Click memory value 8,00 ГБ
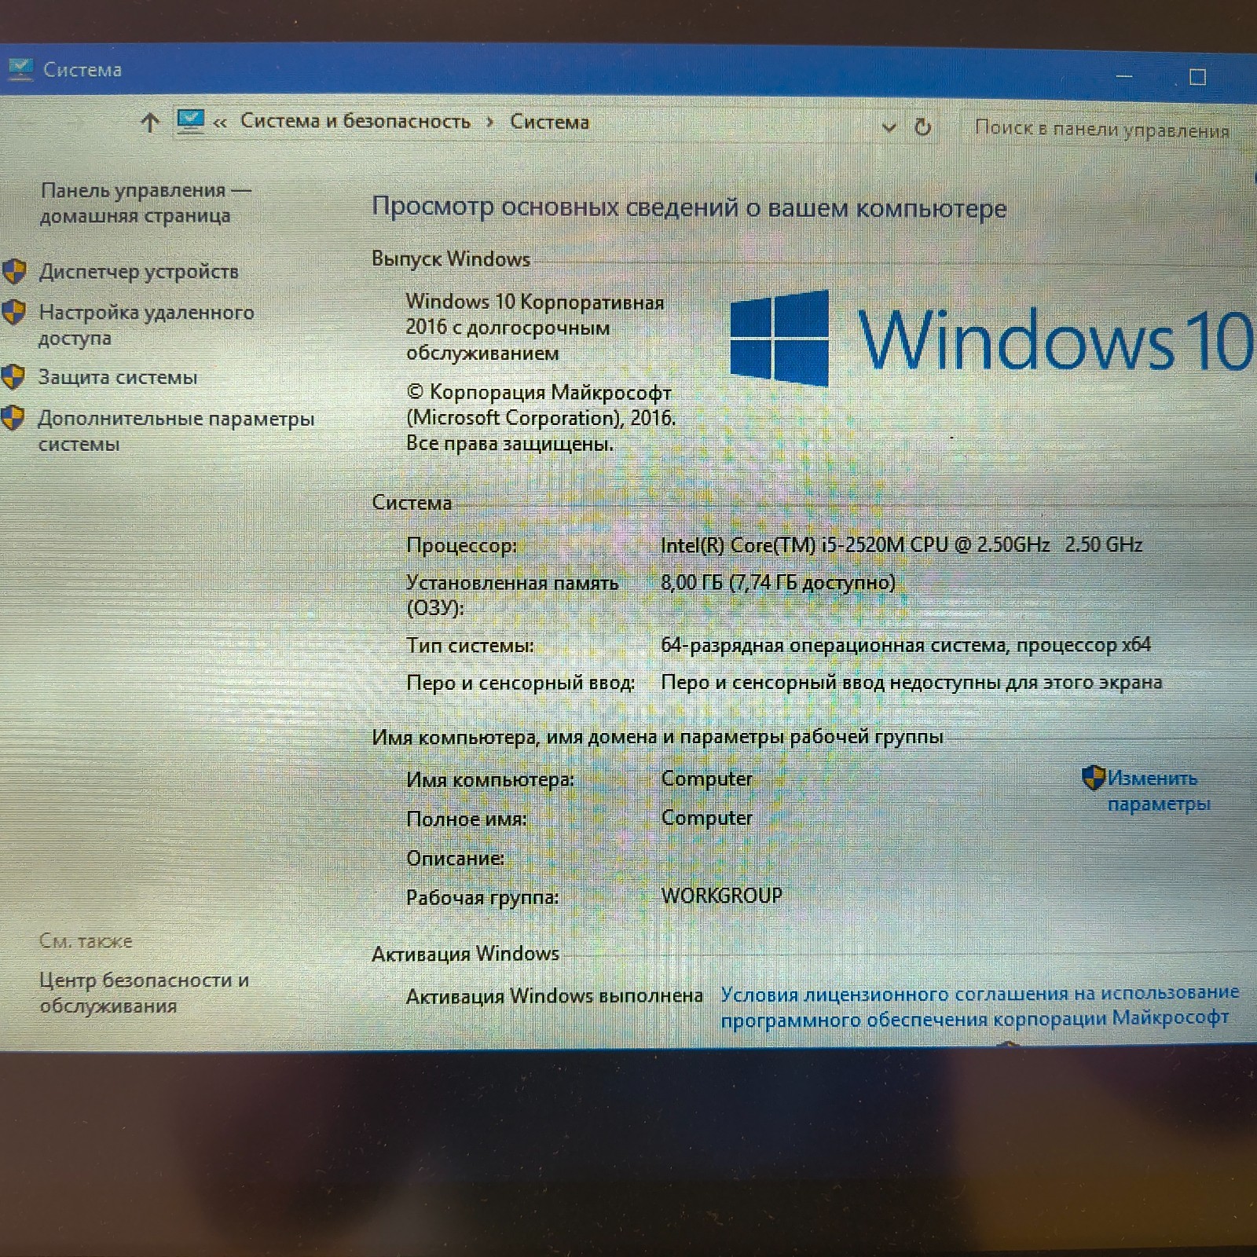 [778, 582]
